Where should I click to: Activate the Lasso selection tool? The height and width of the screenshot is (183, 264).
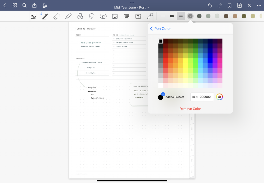click(x=92, y=16)
